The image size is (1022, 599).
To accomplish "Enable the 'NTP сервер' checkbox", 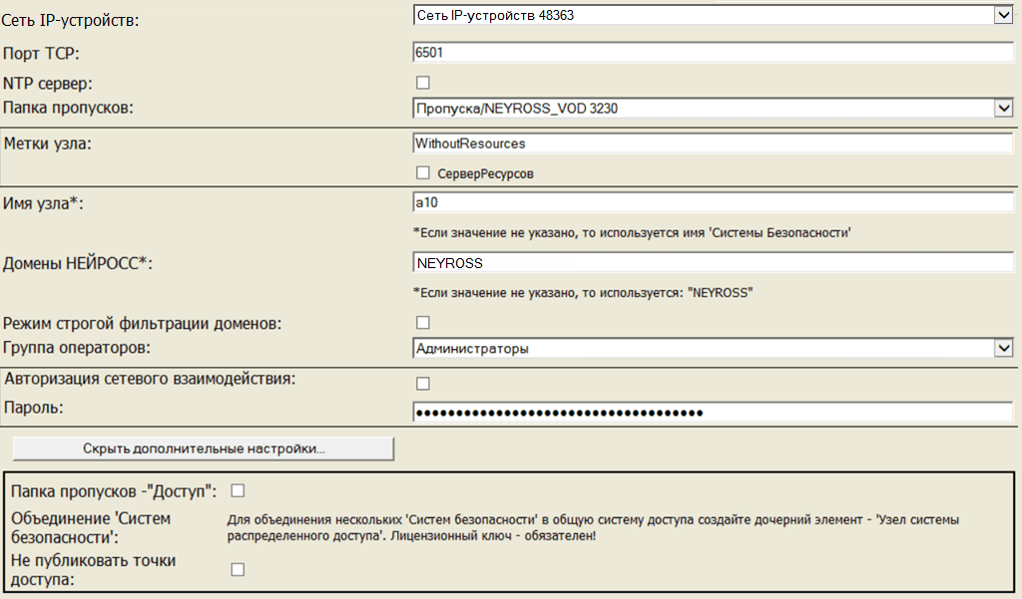I will pos(423,83).
